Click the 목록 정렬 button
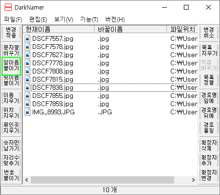The width and height of the screenshot is (220, 195). (x=209, y=80)
